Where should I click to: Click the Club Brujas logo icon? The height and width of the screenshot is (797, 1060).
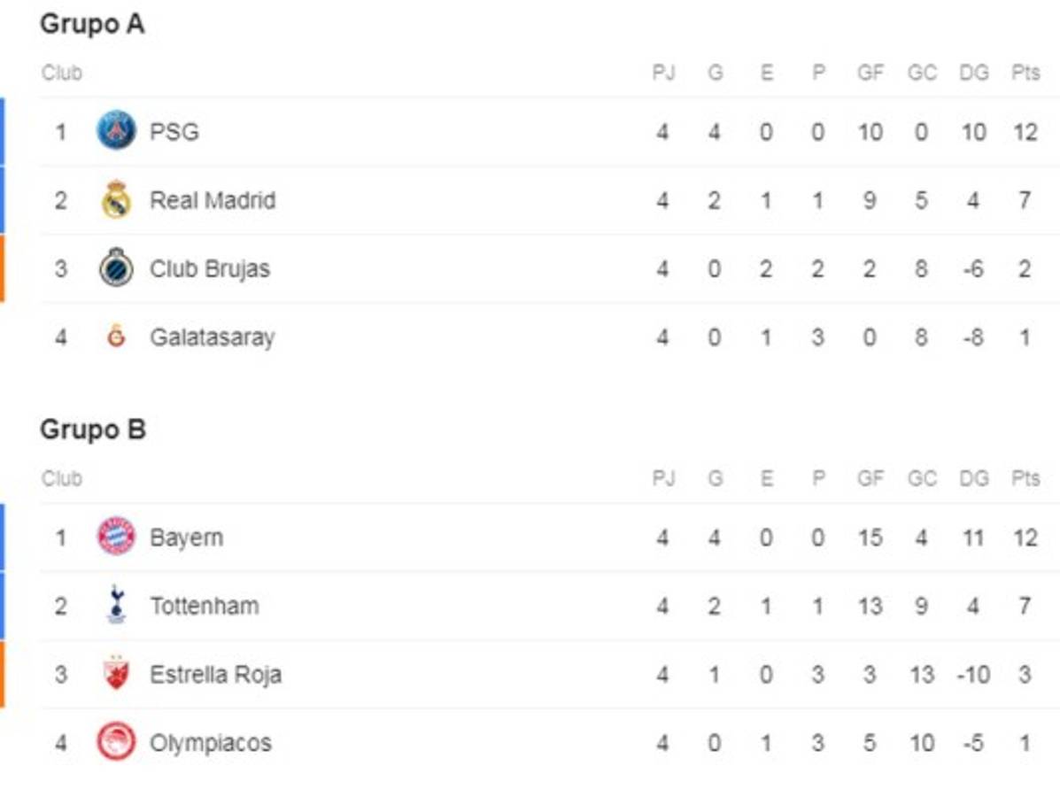click(116, 267)
